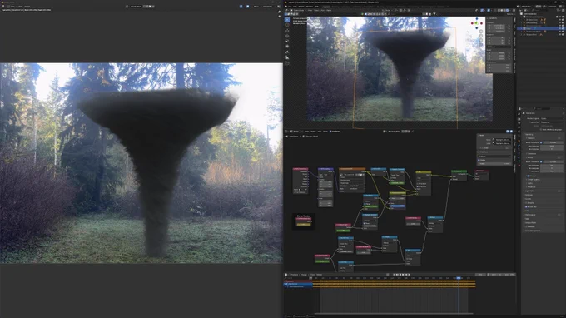This screenshot has height=318, width=566.
Task: Select the Rotate tool in viewport toolbar
Action: click(287, 36)
